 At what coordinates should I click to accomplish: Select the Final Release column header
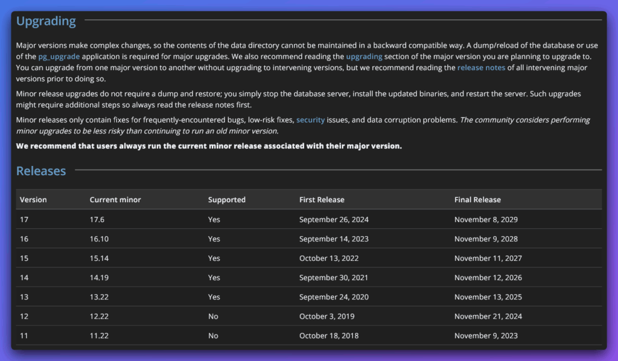pos(477,199)
